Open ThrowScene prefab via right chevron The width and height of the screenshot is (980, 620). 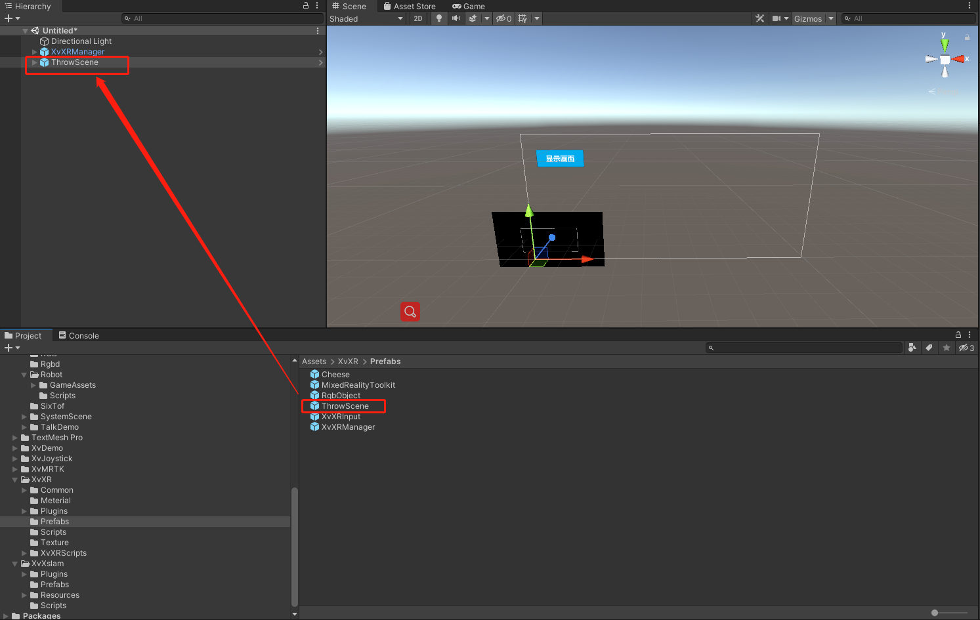(320, 62)
